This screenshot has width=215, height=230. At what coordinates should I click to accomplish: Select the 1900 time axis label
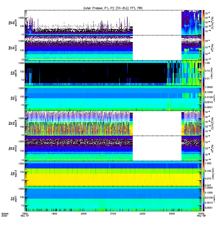point(54,214)
